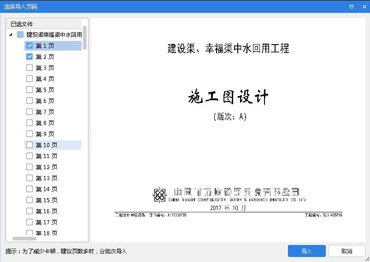Viewport: 370px width, 262px height.
Task: Select the 第 7 页 tree item label
Action: (x=45, y=112)
